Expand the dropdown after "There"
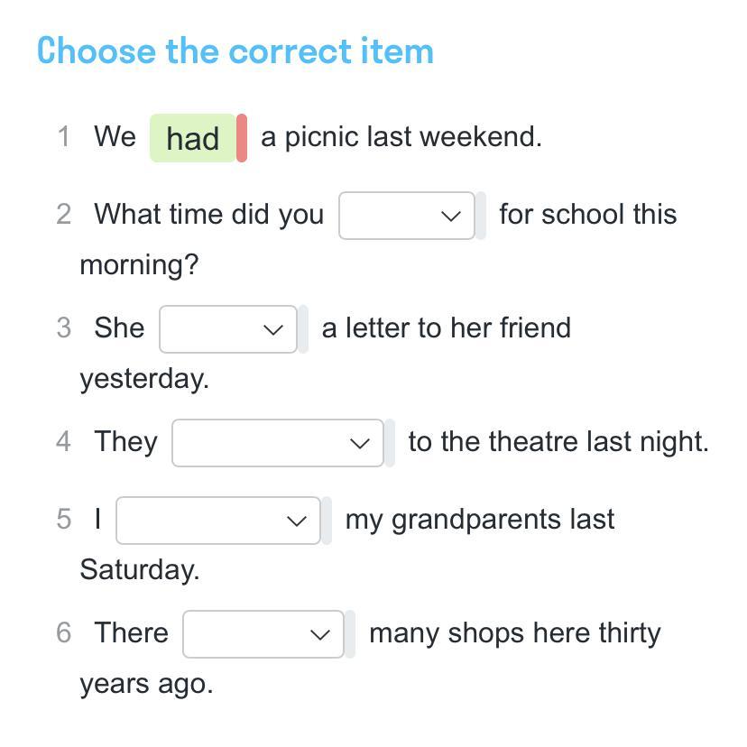747x747 pixels. (263, 634)
